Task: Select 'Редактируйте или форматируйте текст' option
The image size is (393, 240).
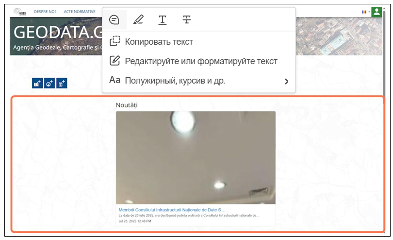Action: [201, 61]
